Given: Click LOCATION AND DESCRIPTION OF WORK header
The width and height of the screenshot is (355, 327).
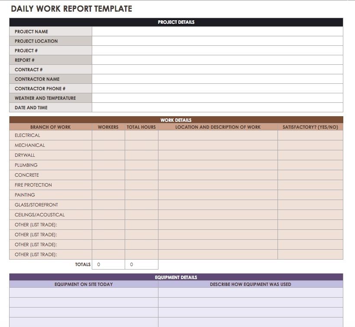Looking at the screenshot, I should tap(218, 127).
